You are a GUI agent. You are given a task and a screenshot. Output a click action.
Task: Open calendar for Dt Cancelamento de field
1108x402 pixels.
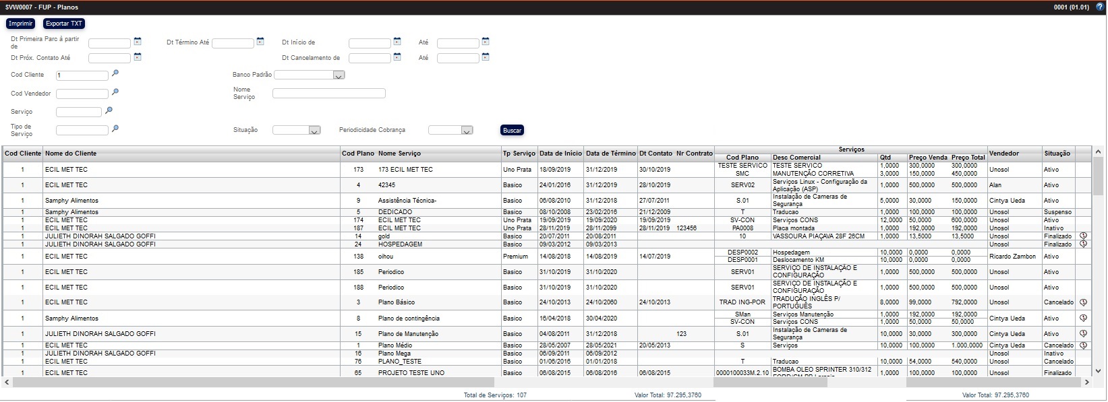pyautogui.click(x=397, y=57)
